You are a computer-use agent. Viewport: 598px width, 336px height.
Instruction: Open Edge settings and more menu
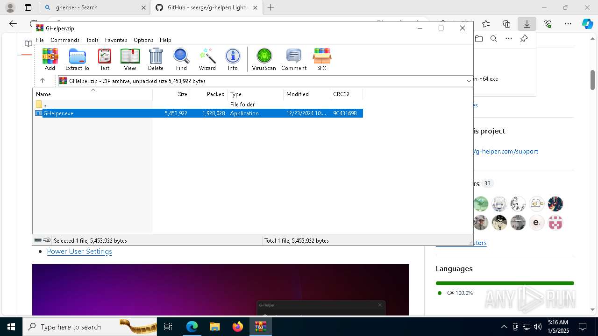568,24
